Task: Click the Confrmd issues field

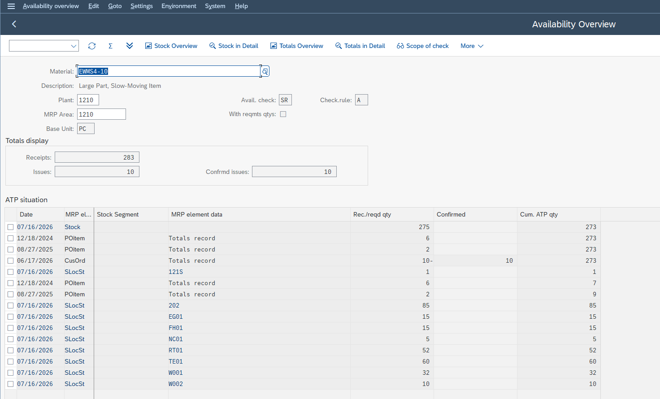Action: point(294,172)
